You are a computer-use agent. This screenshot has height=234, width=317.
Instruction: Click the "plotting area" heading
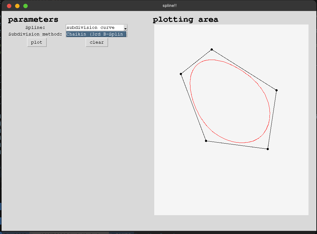coord(185,19)
